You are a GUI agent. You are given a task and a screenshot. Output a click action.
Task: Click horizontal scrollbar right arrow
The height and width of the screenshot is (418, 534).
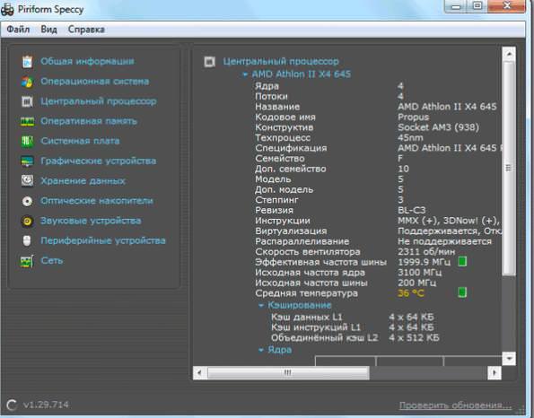pos(495,373)
